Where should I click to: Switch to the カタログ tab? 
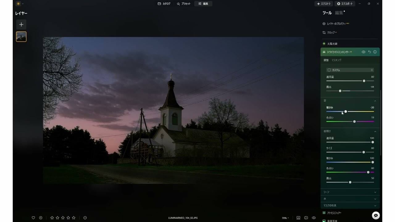click(164, 4)
